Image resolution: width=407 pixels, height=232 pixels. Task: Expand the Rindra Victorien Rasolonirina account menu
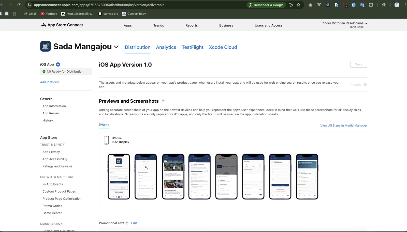click(x=344, y=23)
